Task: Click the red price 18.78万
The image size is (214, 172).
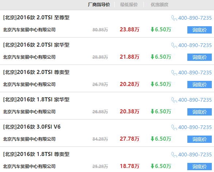Action: (x=130, y=166)
